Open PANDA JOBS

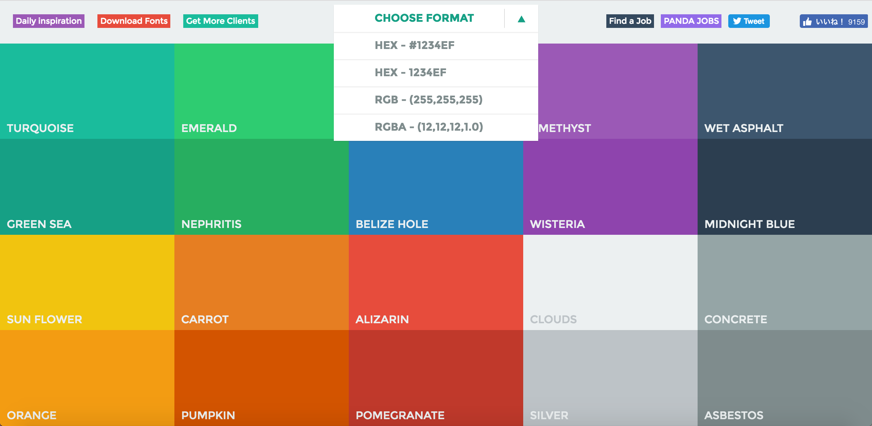click(691, 21)
